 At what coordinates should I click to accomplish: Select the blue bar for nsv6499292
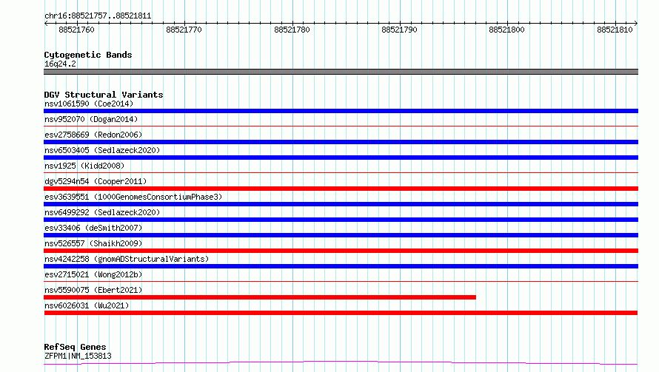click(341, 220)
